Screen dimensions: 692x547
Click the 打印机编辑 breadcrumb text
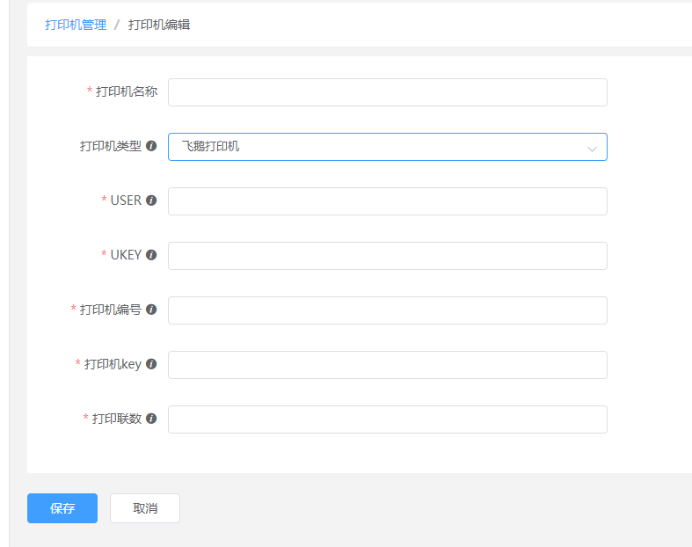[x=159, y=25]
